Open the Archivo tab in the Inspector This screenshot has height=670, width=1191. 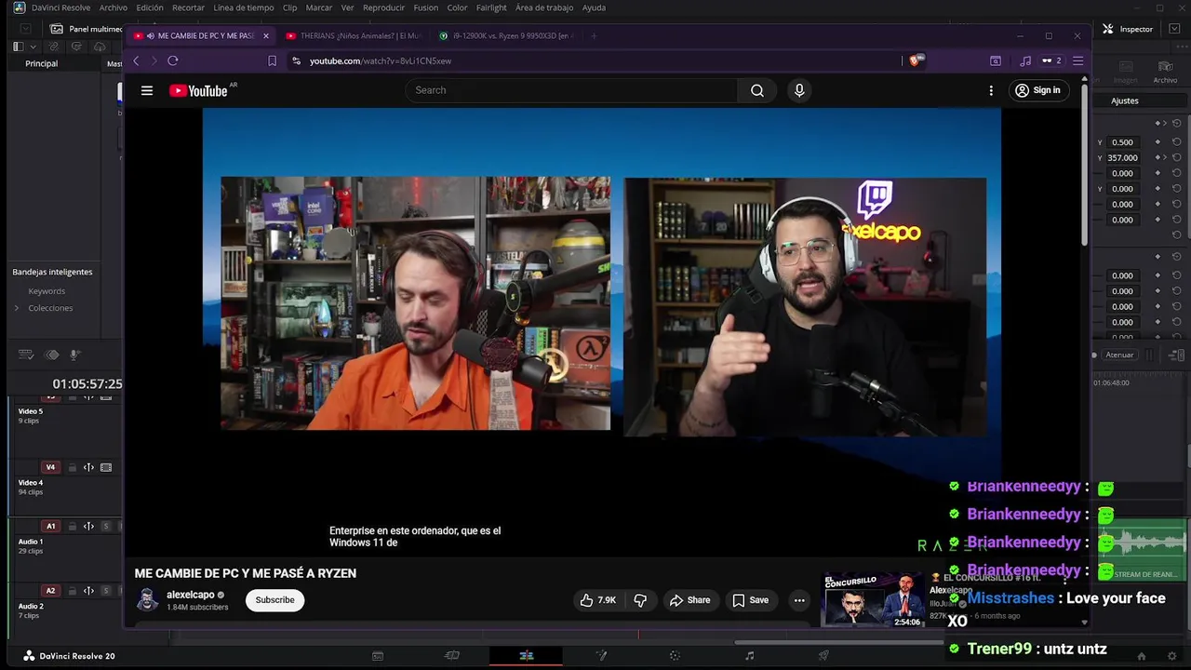[x=1165, y=73]
